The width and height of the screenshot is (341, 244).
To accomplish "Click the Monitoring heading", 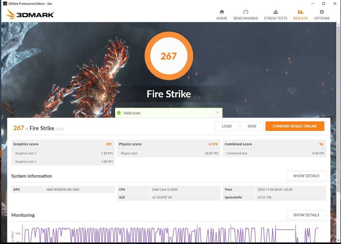I will (x=23, y=215).
